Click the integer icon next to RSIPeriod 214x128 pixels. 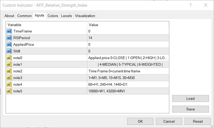9,38
